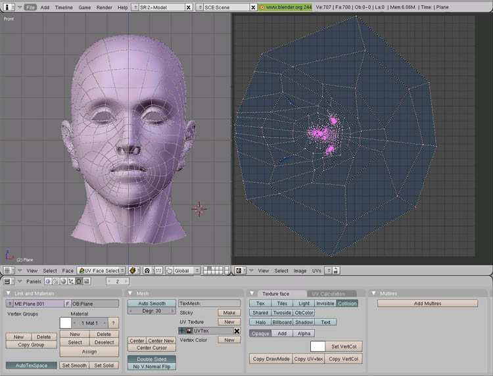493x376 pixels.
Task: Open the Render menu
Action: (x=104, y=7)
